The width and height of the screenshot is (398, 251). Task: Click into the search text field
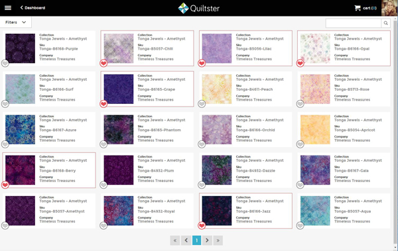coord(354,23)
